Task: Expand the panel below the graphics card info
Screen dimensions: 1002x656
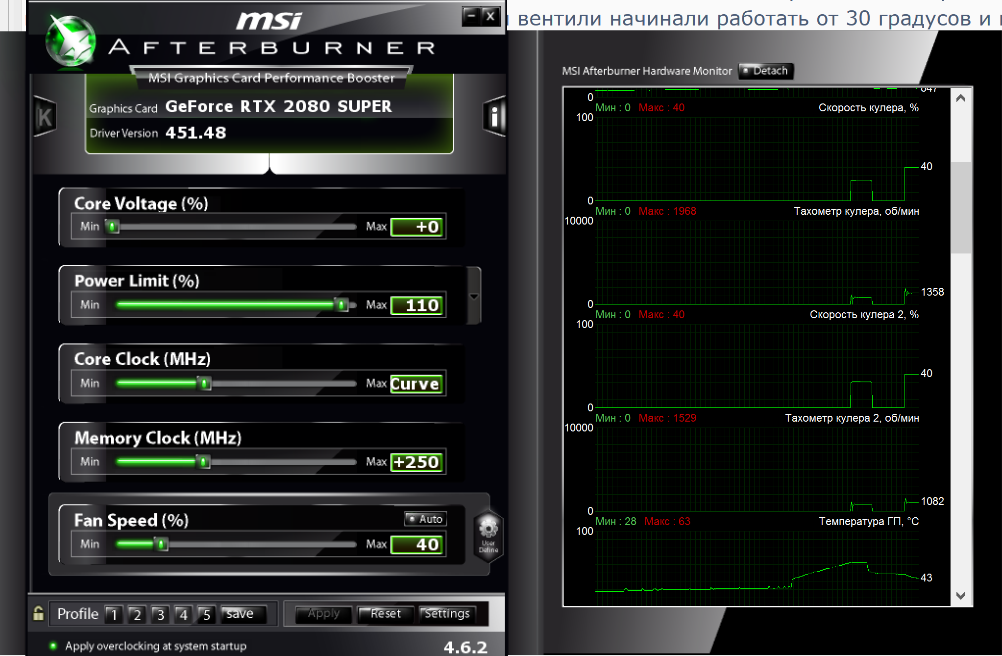Action: click(x=269, y=165)
